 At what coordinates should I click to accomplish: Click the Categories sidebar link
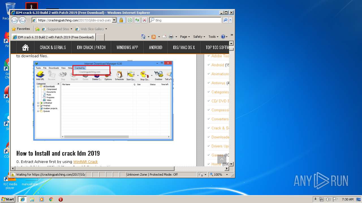(220, 92)
